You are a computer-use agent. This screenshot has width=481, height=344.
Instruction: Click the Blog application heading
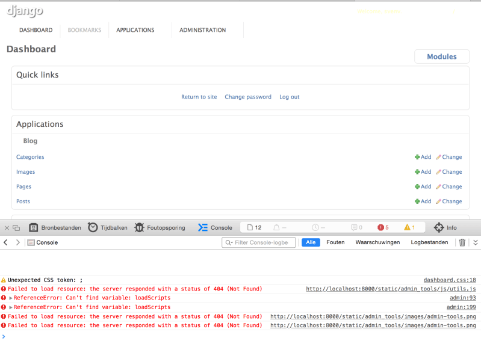[x=30, y=141]
